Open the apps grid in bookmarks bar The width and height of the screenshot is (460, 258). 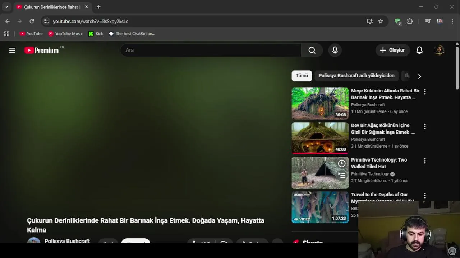pos(6,34)
